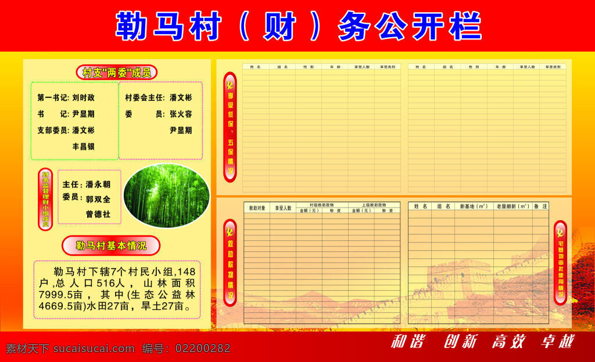Click the 备注 column header
Screen dimensions: 595x362
pyautogui.click(x=540, y=207)
